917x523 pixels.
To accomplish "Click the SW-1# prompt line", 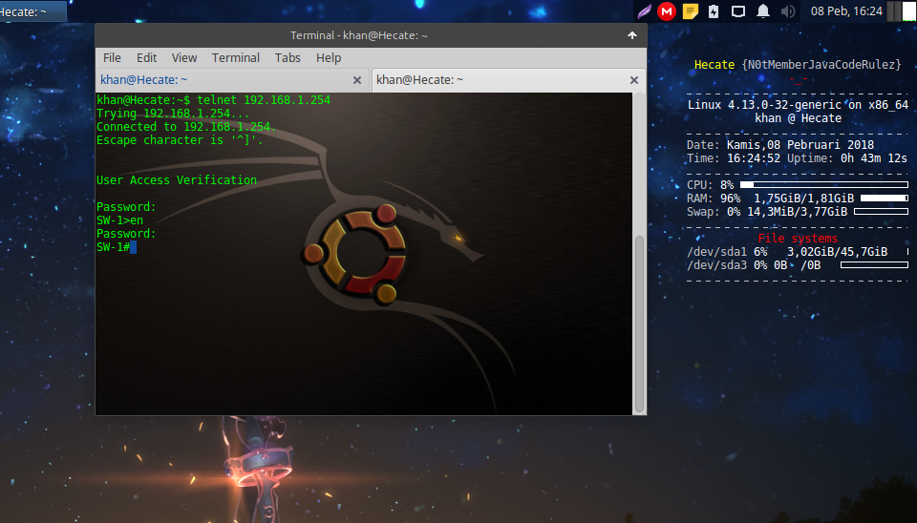I will tap(116, 247).
